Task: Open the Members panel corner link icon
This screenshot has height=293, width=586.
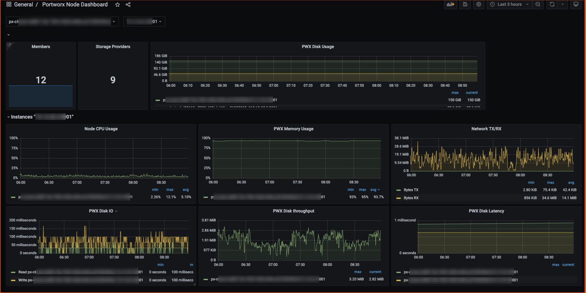Action: pyautogui.click(x=9, y=45)
